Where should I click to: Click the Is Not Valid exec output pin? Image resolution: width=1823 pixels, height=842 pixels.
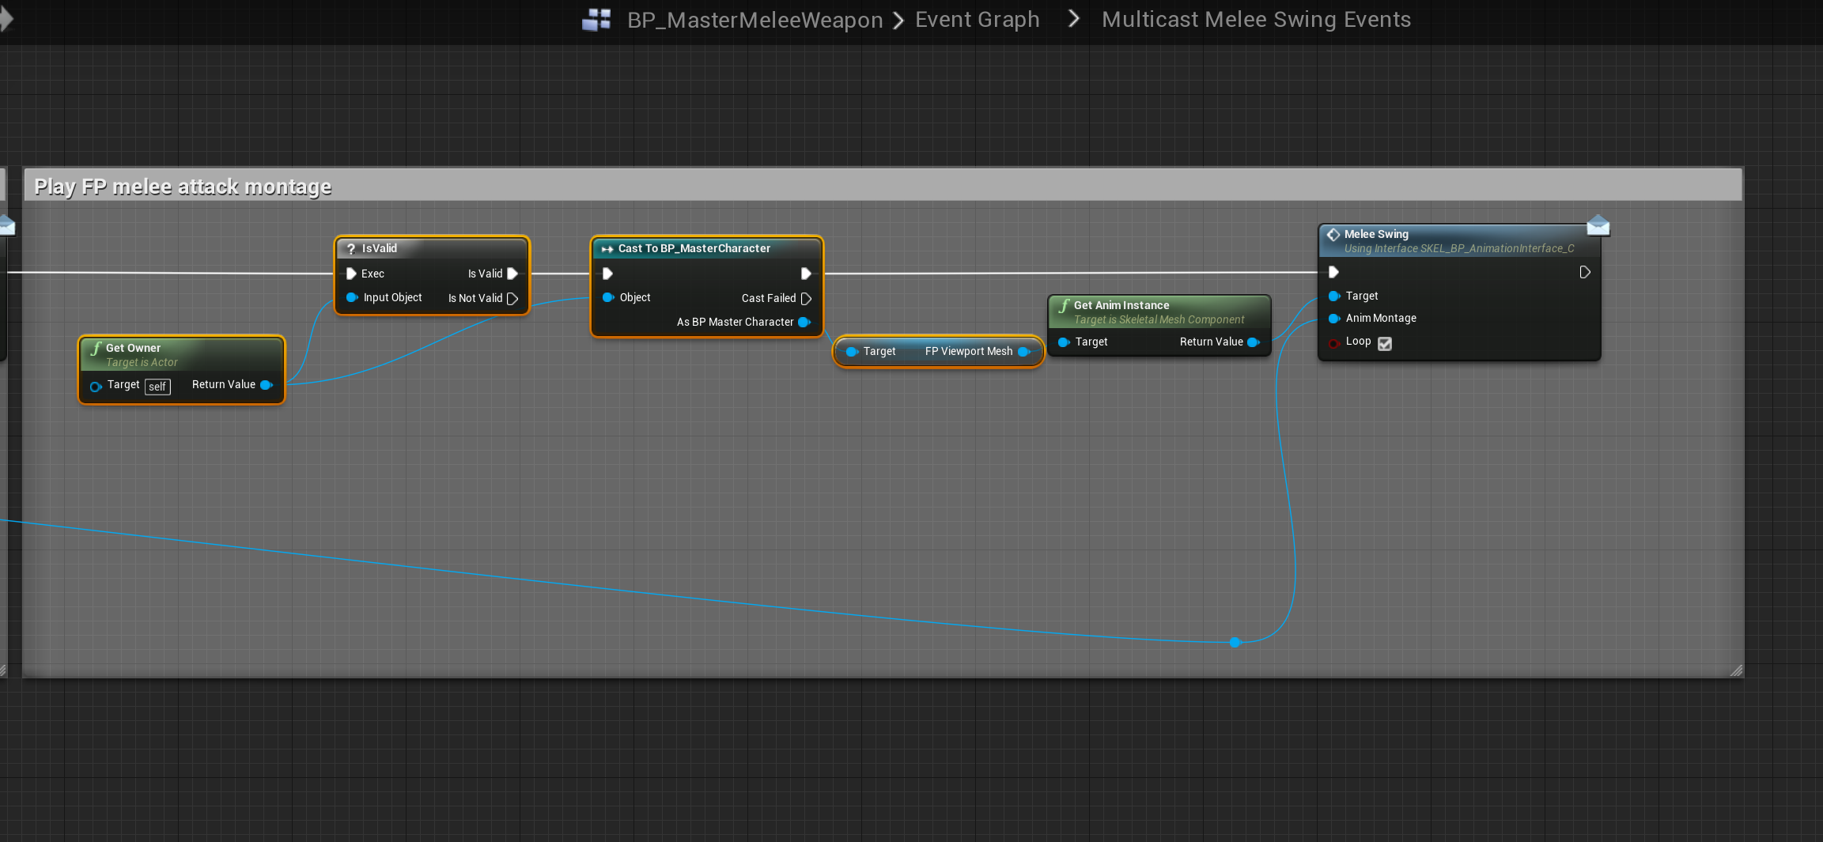[512, 299]
